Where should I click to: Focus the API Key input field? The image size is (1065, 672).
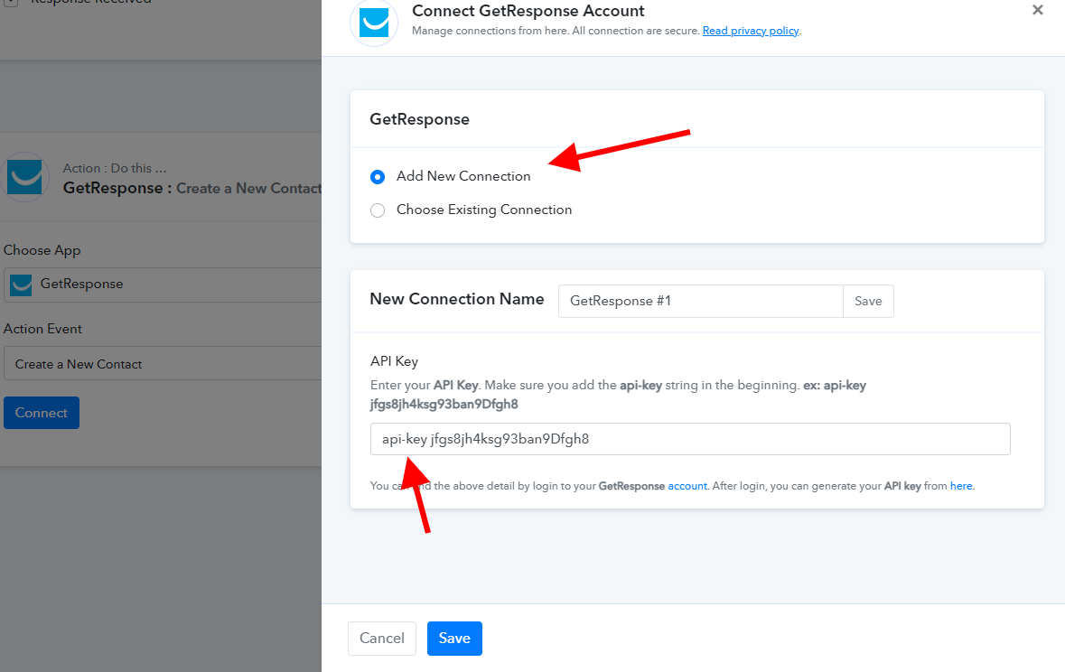click(690, 439)
